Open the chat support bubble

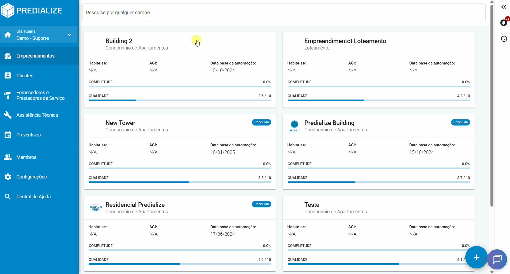497,259
